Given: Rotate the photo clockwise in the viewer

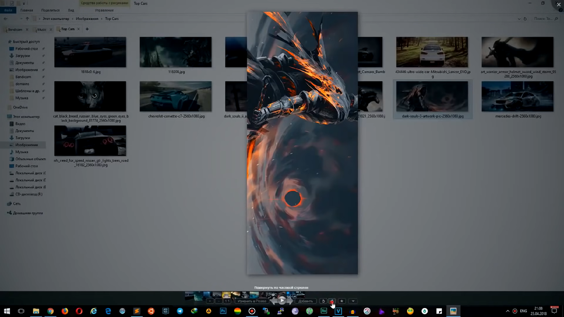Looking at the screenshot, I should coord(332,301).
